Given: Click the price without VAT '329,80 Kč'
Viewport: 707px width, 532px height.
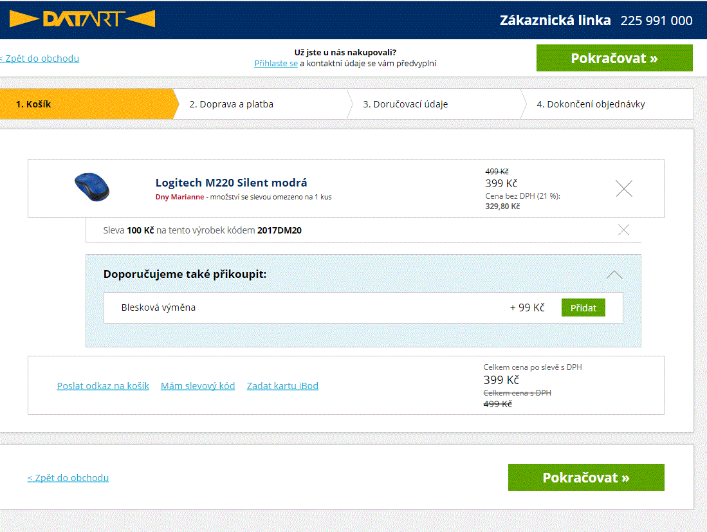Looking at the screenshot, I should (502, 206).
